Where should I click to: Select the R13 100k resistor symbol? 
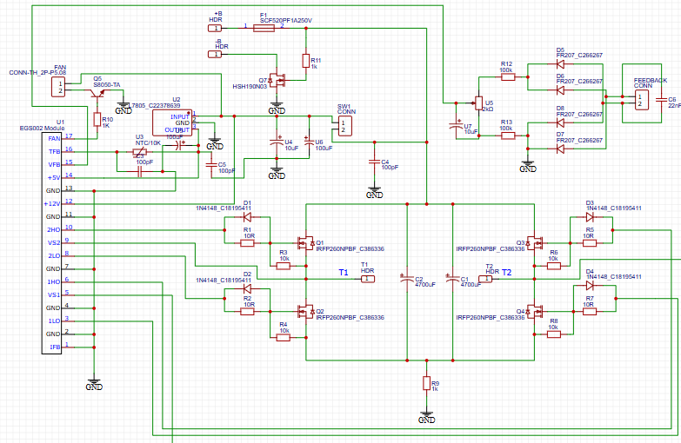pos(508,136)
